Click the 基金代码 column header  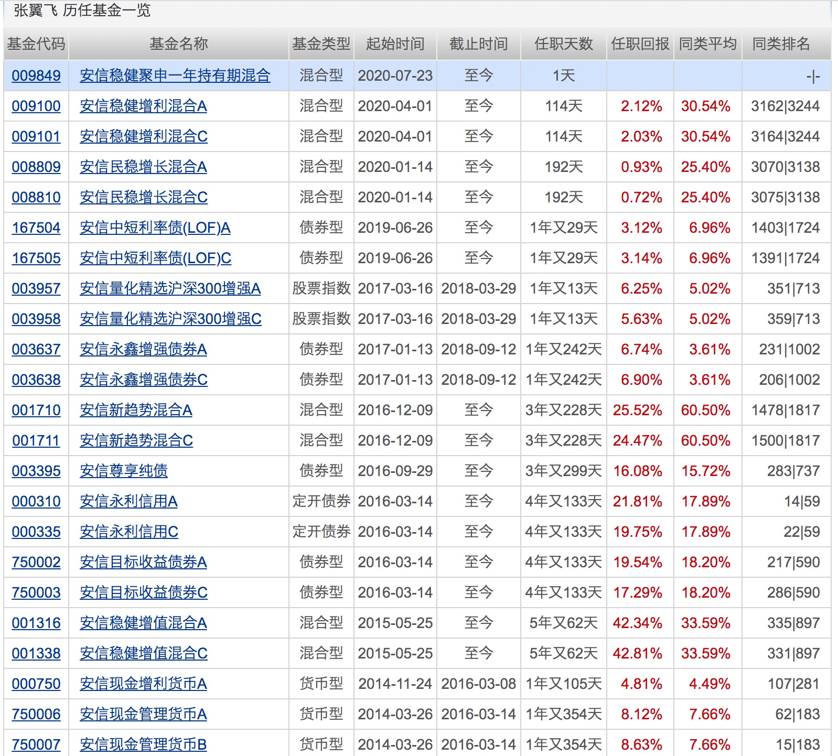click(x=36, y=44)
